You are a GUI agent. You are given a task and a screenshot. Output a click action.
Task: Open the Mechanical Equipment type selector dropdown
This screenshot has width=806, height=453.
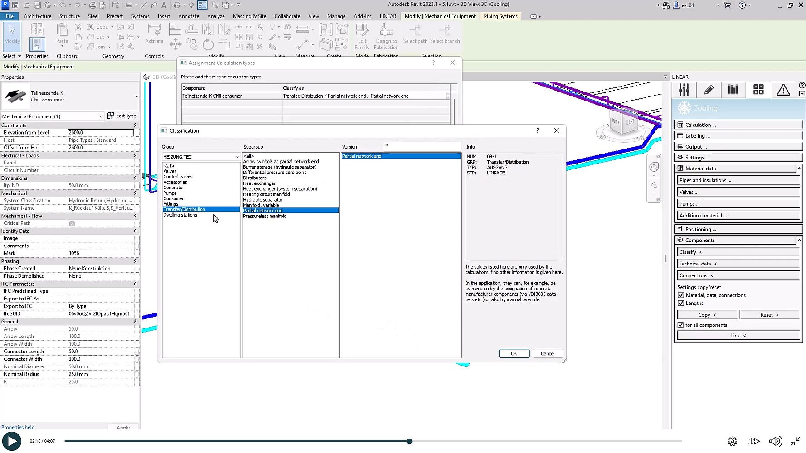[x=102, y=116]
